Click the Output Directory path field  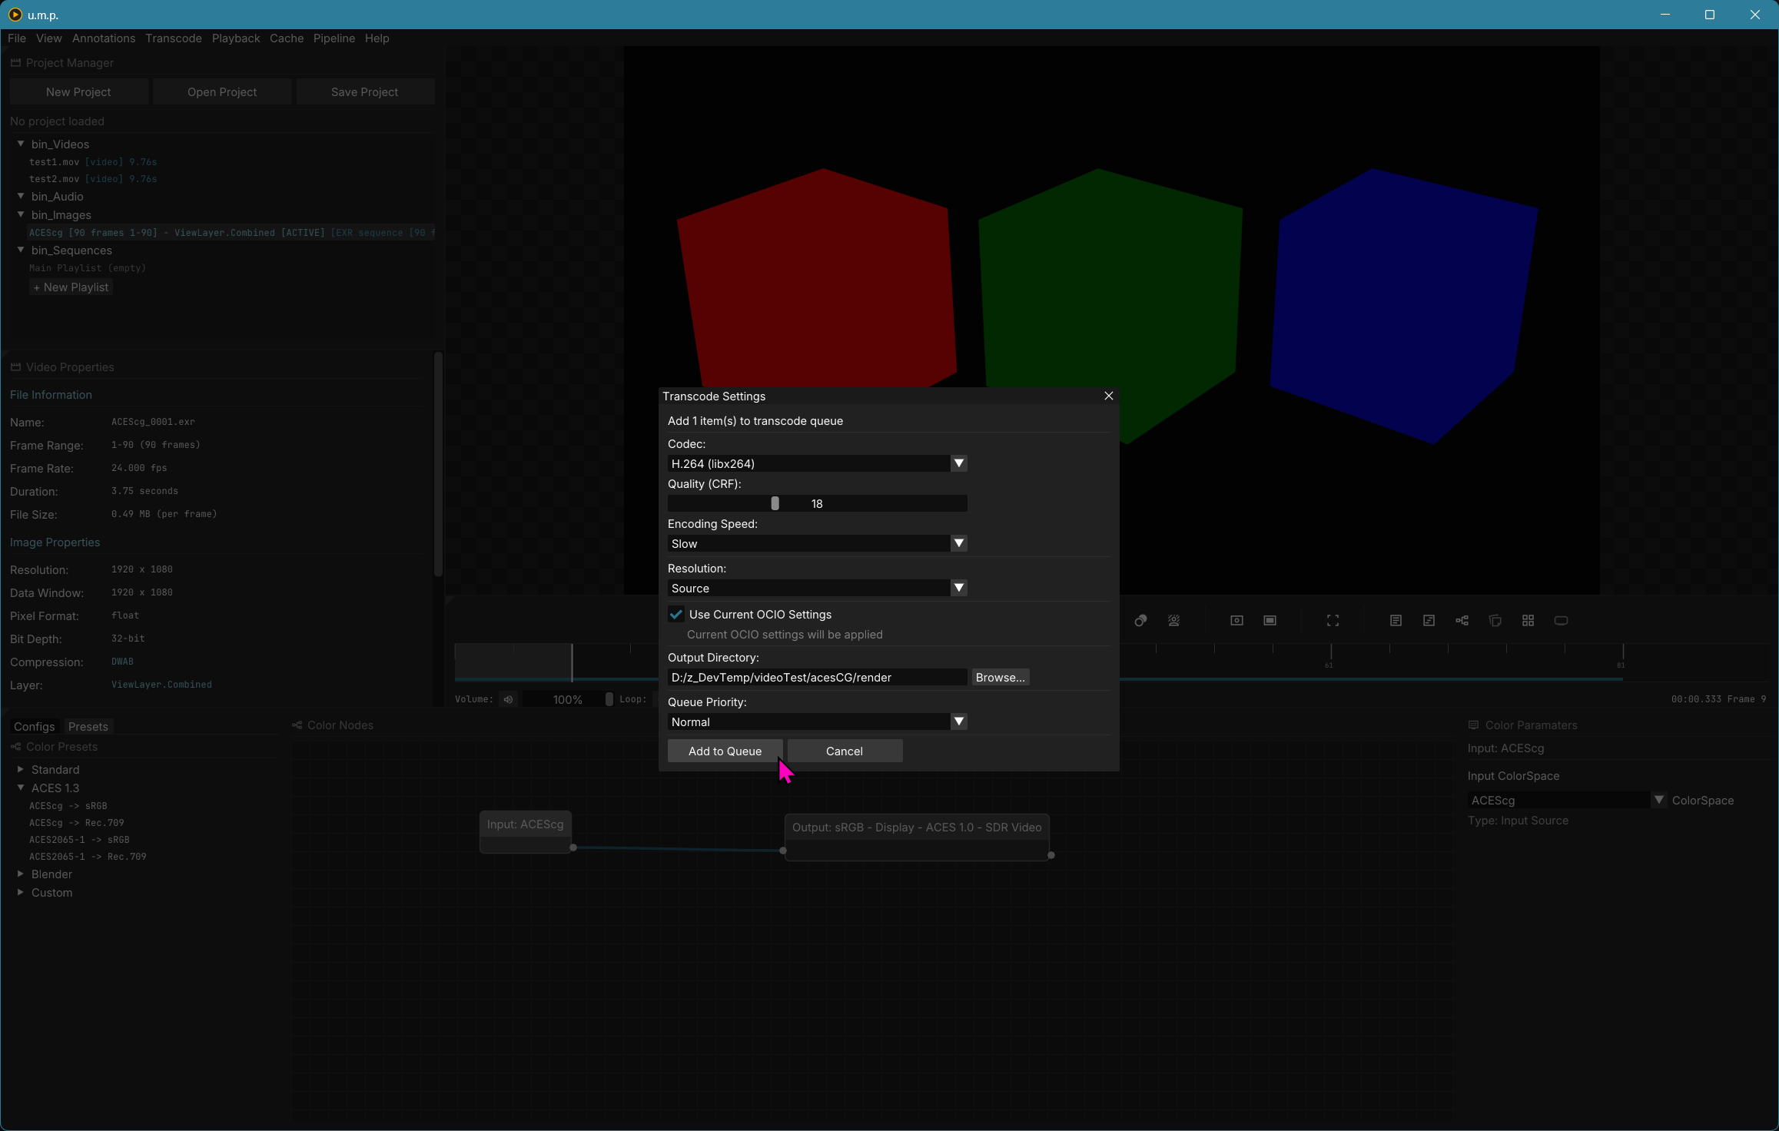816,677
